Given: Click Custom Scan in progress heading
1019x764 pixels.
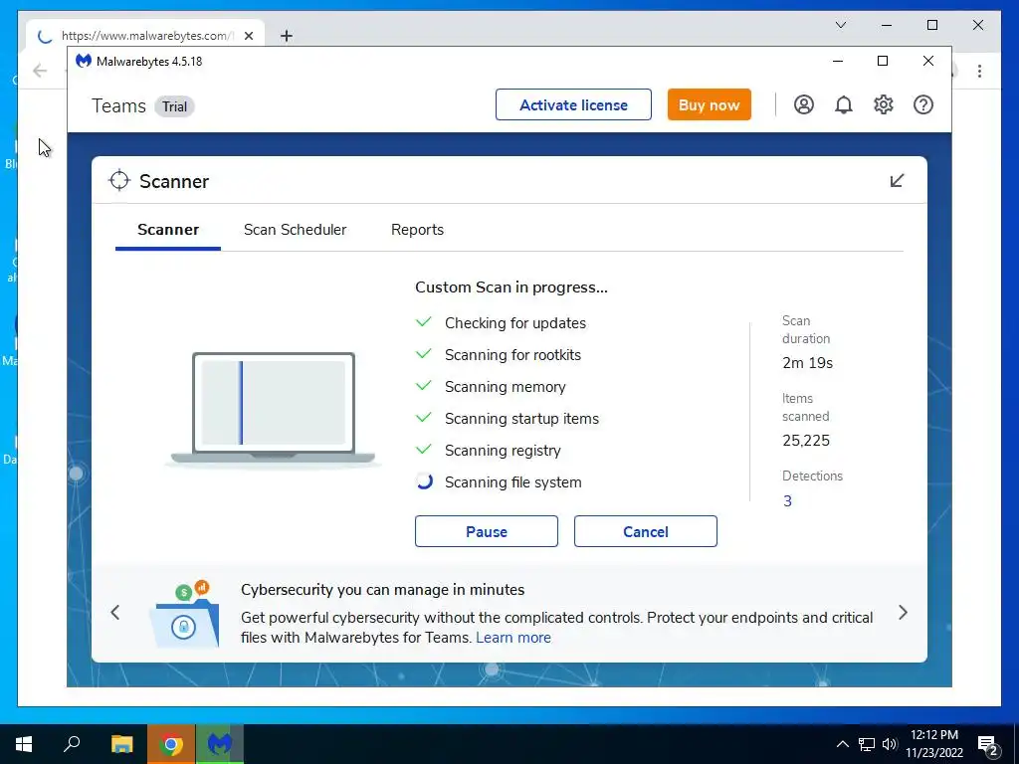Looking at the screenshot, I should tap(511, 287).
